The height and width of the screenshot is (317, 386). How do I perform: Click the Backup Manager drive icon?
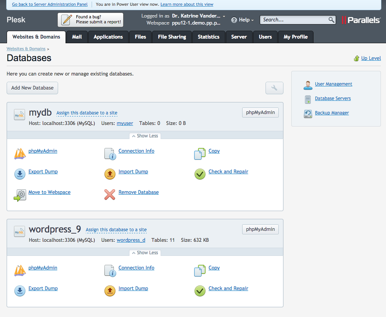(x=308, y=114)
